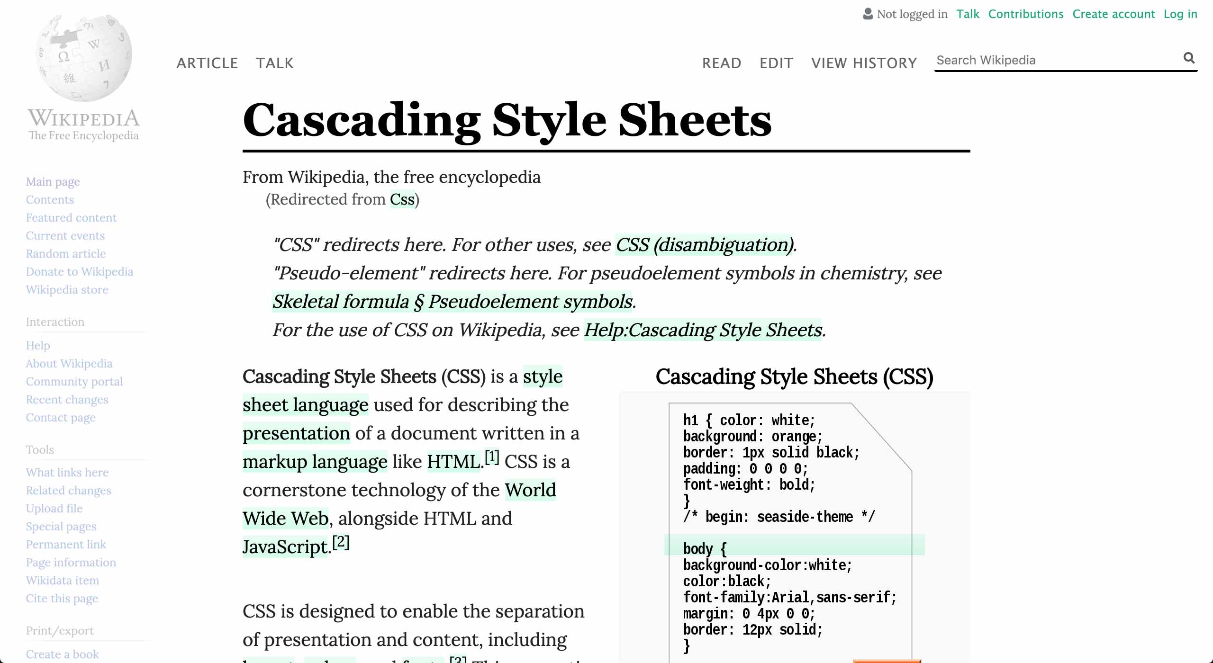Open Current events link
This screenshot has height=663, width=1213.
65,236
